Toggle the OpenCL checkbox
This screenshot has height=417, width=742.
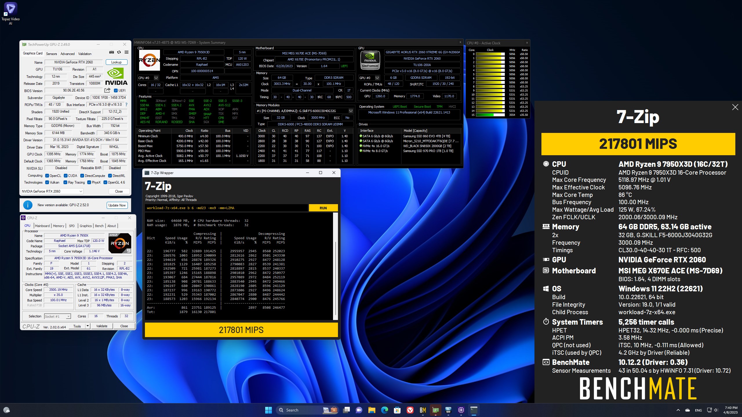[47, 176]
